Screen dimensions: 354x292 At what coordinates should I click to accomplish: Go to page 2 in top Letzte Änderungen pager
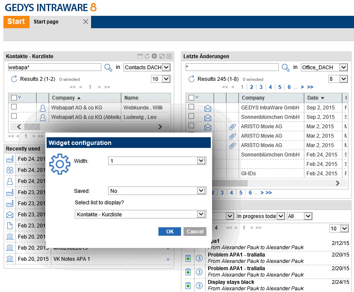coord(251,87)
